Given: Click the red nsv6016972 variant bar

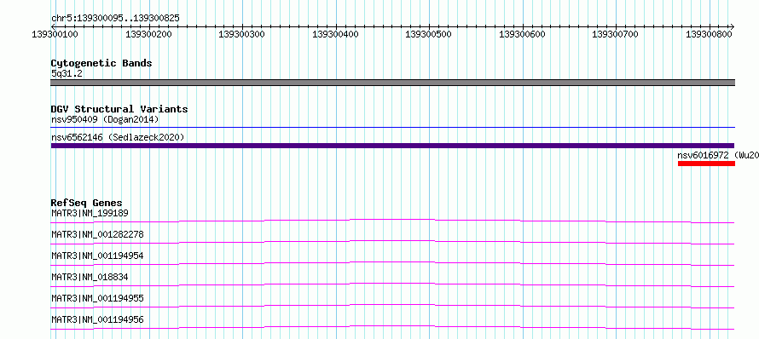Looking at the screenshot, I should click(x=706, y=164).
